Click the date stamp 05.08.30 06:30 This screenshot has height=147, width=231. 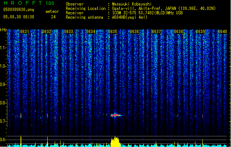(19, 17)
